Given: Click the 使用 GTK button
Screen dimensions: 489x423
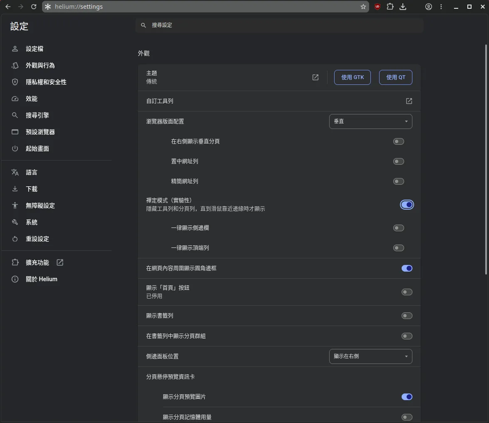Looking at the screenshot, I should [352, 77].
